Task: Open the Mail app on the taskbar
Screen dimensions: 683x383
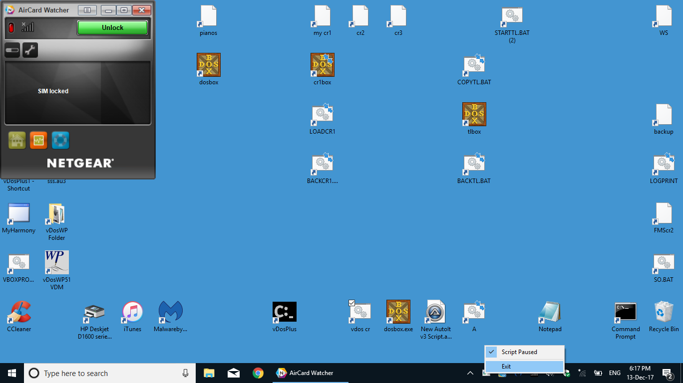Action: tap(233, 373)
